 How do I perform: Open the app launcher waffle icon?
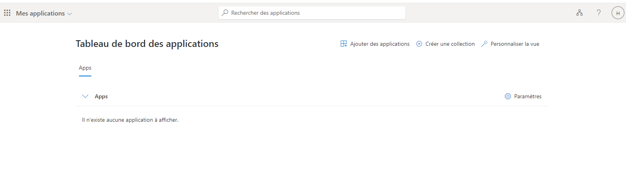pyautogui.click(x=7, y=13)
